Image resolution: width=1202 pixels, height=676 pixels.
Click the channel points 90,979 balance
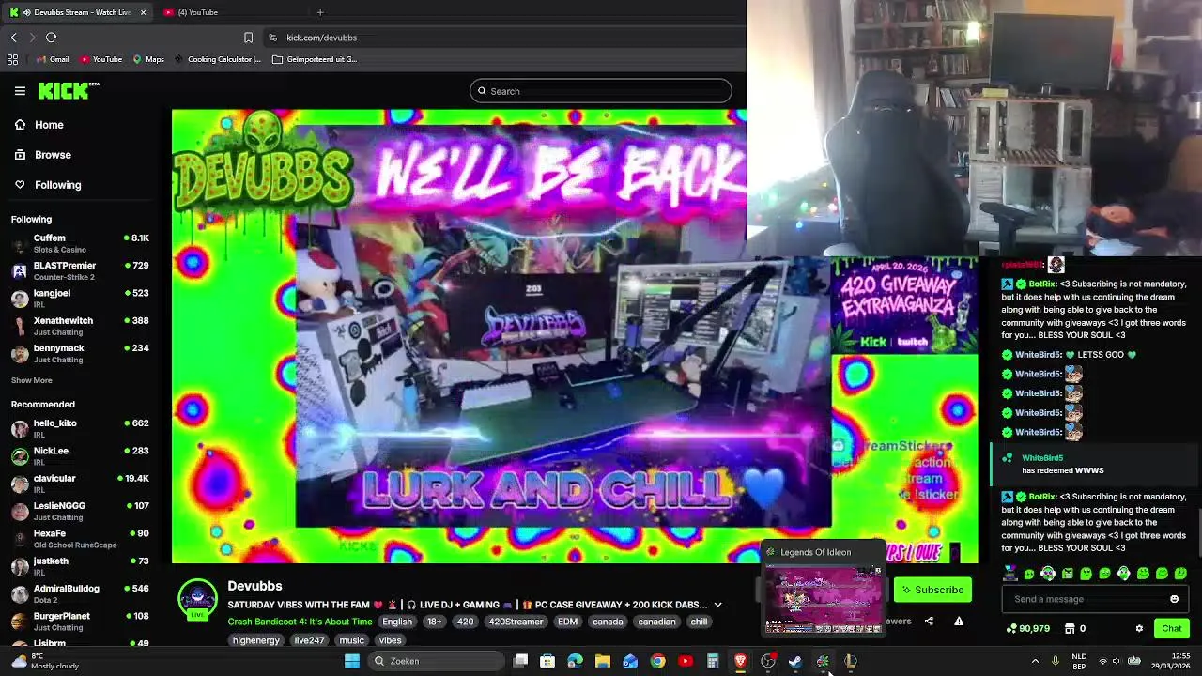pyautogui.click(x=1028, y=628)
